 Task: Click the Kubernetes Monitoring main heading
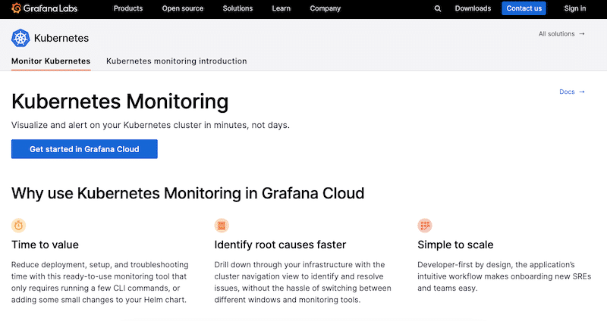pos(120,101)
